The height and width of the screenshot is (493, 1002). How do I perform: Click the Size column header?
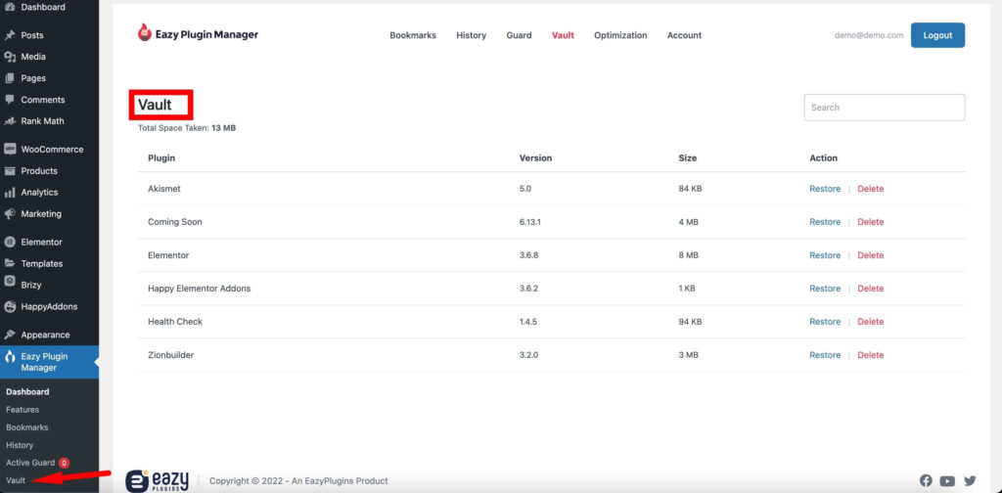pos(688,157)
